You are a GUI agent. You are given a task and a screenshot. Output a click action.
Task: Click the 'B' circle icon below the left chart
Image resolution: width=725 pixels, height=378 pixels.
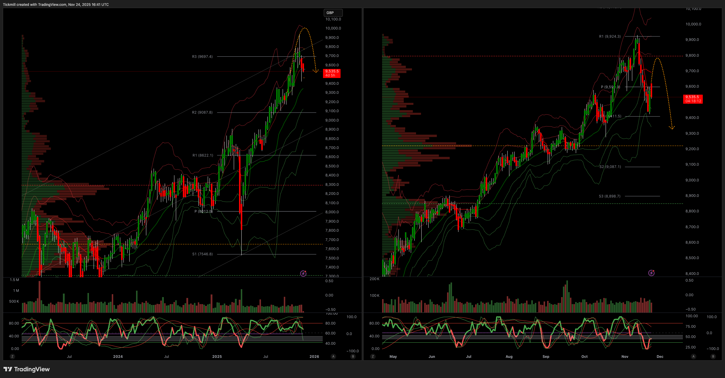353,356
